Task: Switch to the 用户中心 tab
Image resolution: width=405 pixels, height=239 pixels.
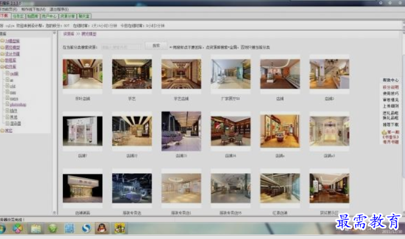Action: pyautogui.click(x=49, y=16)
